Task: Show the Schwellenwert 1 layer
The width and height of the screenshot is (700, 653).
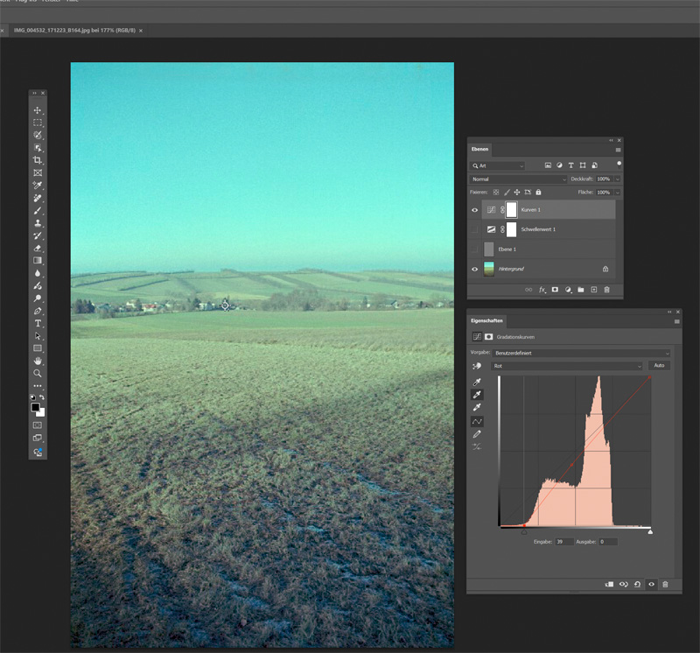Action: coord(474,229)
